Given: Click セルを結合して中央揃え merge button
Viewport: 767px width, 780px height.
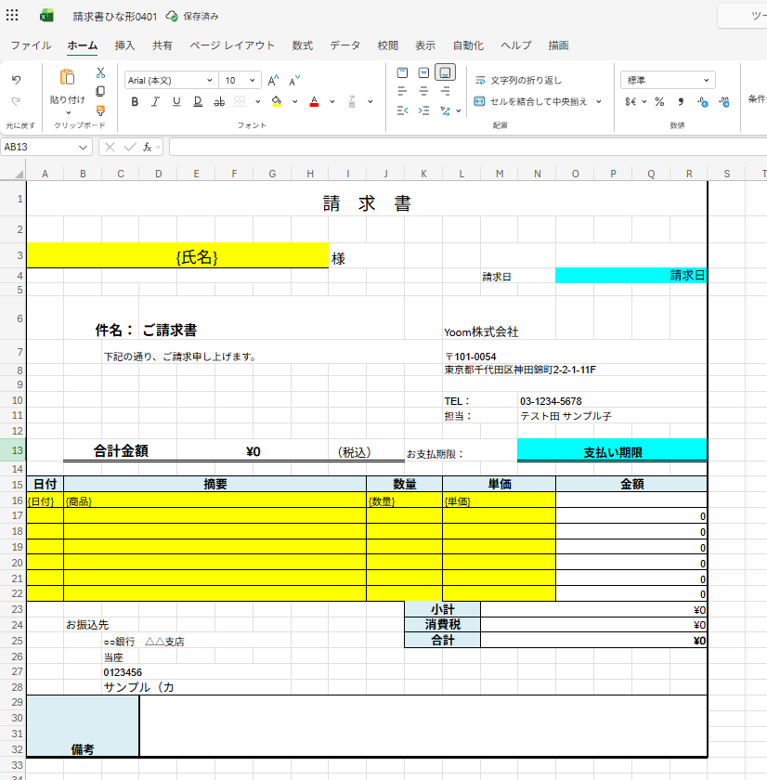Looking at the screenshot, I should (530, 102).
